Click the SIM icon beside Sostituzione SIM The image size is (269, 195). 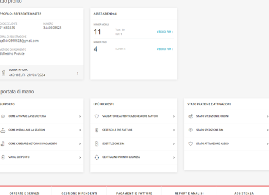point(97,144)
